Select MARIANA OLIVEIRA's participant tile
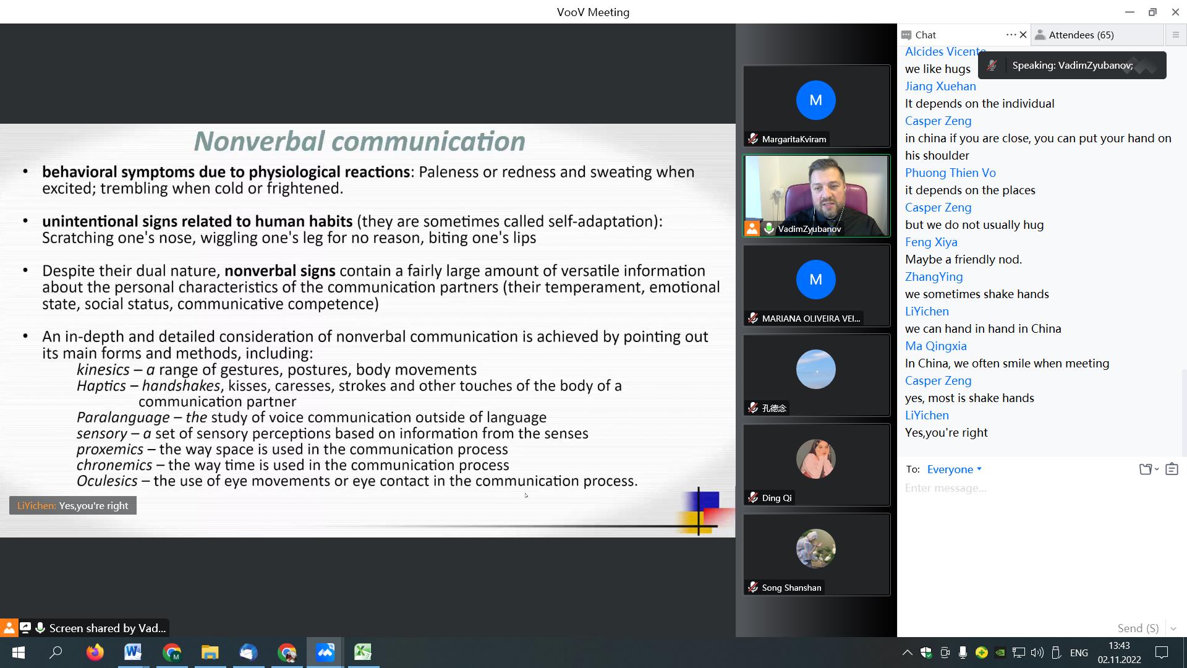This screenshot has height=668, width=1187. (x=816, y=285)
